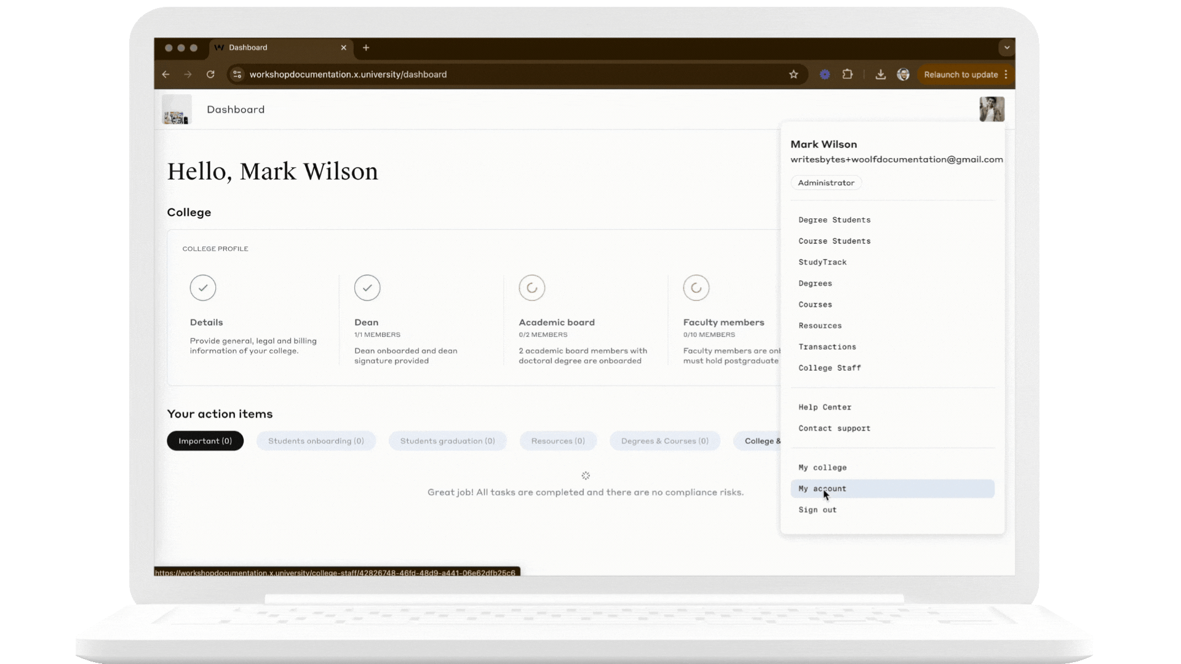Reload the page with refresh icon
Image resolution: width=1181 pixels, height=664 pixels.
pyautogui.click(x=210, y=74)
